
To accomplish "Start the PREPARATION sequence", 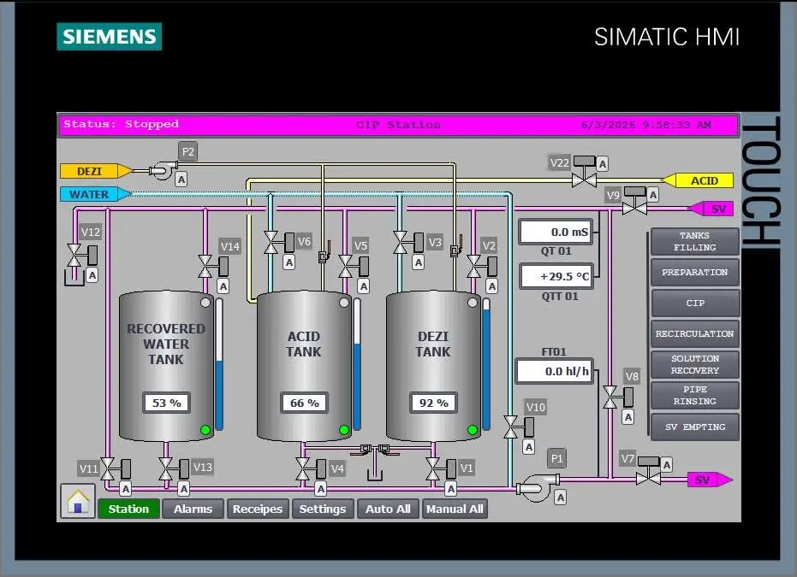I will click(x=695, y=273).
